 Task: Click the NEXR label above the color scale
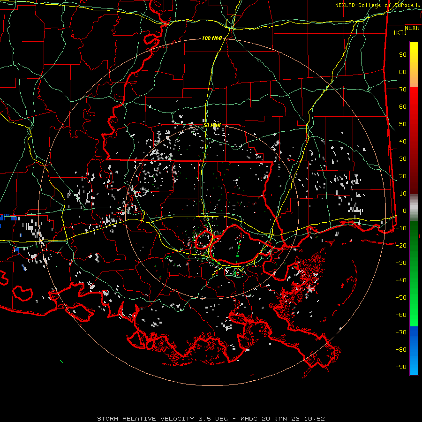click(412, 28)
